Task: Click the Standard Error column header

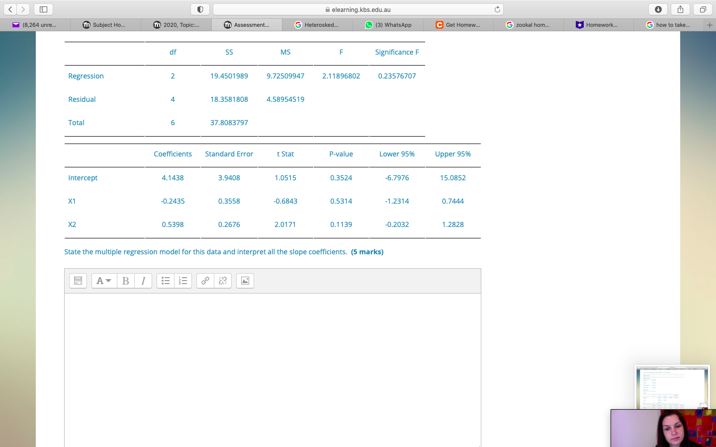Action: click(x=229, y=154)
